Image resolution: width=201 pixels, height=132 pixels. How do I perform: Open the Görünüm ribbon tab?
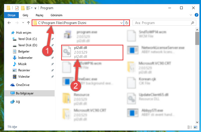[56, 15]
